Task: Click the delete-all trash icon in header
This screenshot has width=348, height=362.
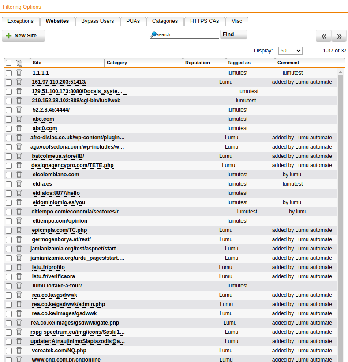Action: [x=19, y=63]
